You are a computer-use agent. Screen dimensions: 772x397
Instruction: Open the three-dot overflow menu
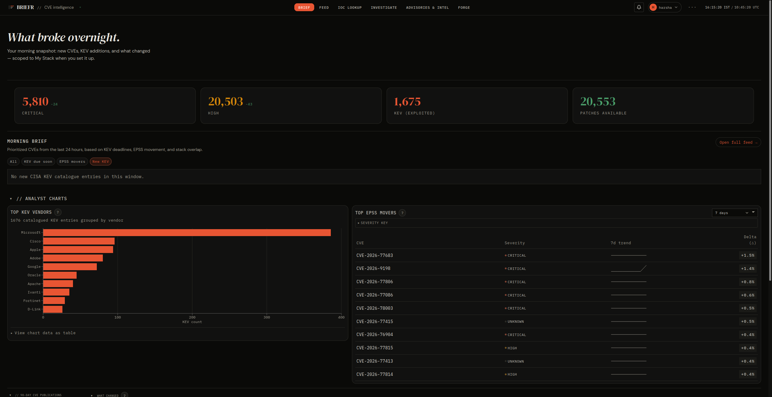tap(692, 7)
